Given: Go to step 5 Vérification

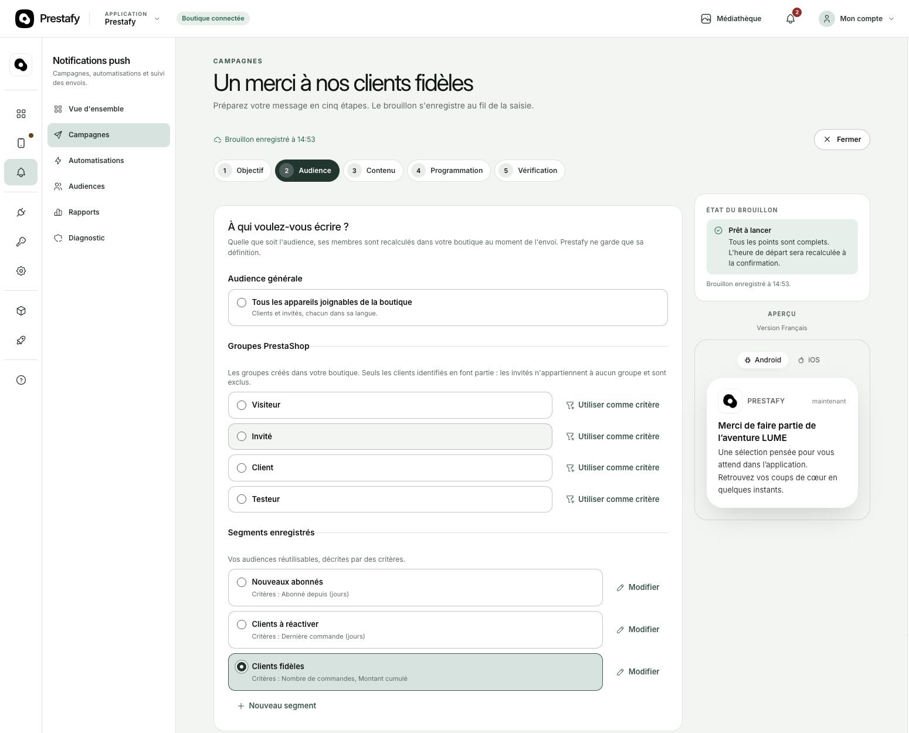Looking at the screenshot, I should (x=530, y=171).
